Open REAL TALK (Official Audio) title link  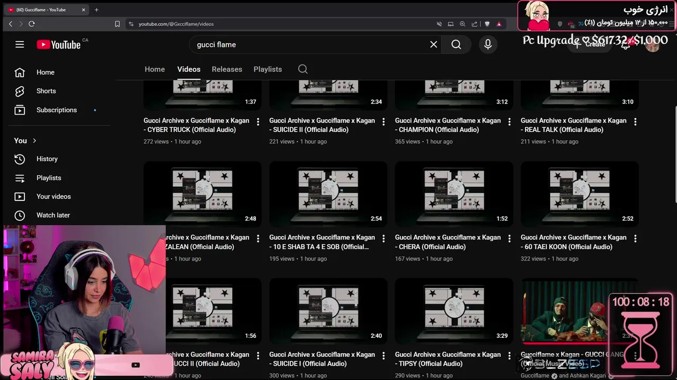point(573,125)
